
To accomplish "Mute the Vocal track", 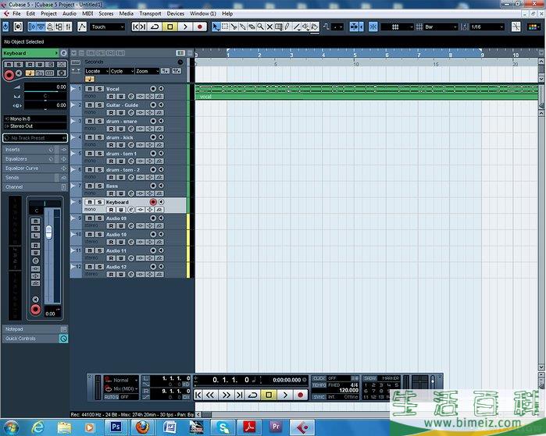I will tap(90, 89).
